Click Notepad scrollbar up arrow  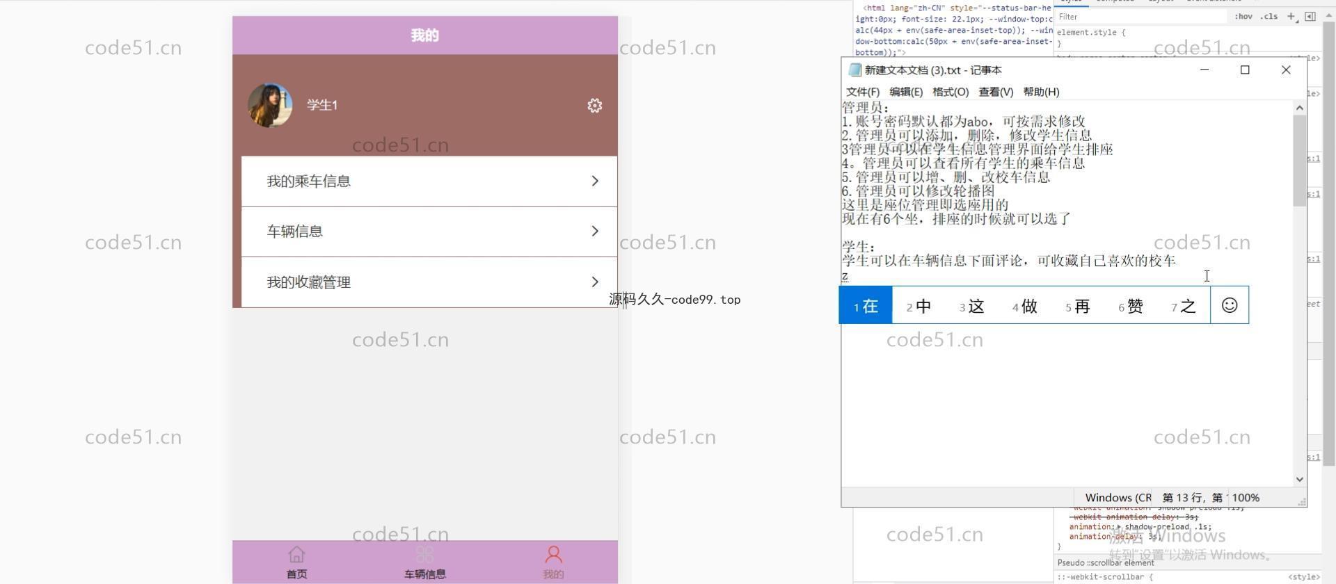coord(1299,108)
